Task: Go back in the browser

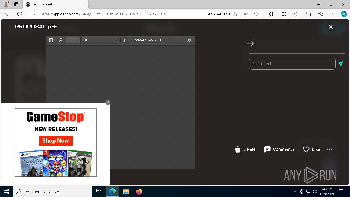Action: tap(8, 14)
